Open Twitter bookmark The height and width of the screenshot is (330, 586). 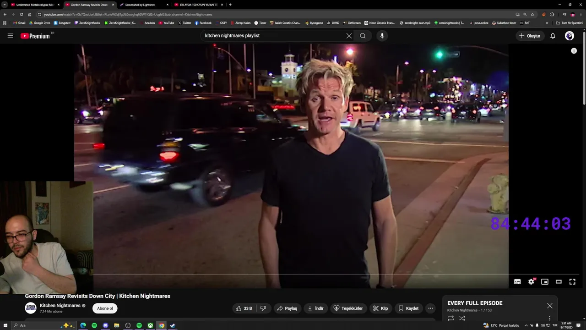tap(184, 22)
